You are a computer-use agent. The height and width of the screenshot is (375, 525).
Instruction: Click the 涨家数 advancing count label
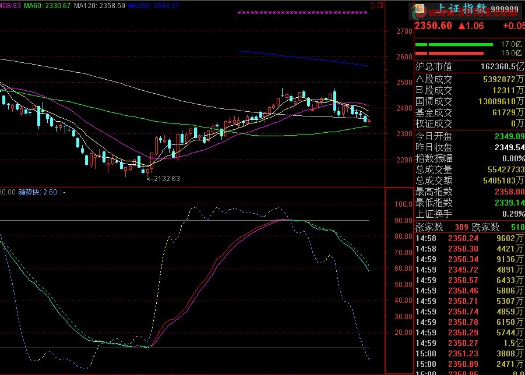click(429, 227)
